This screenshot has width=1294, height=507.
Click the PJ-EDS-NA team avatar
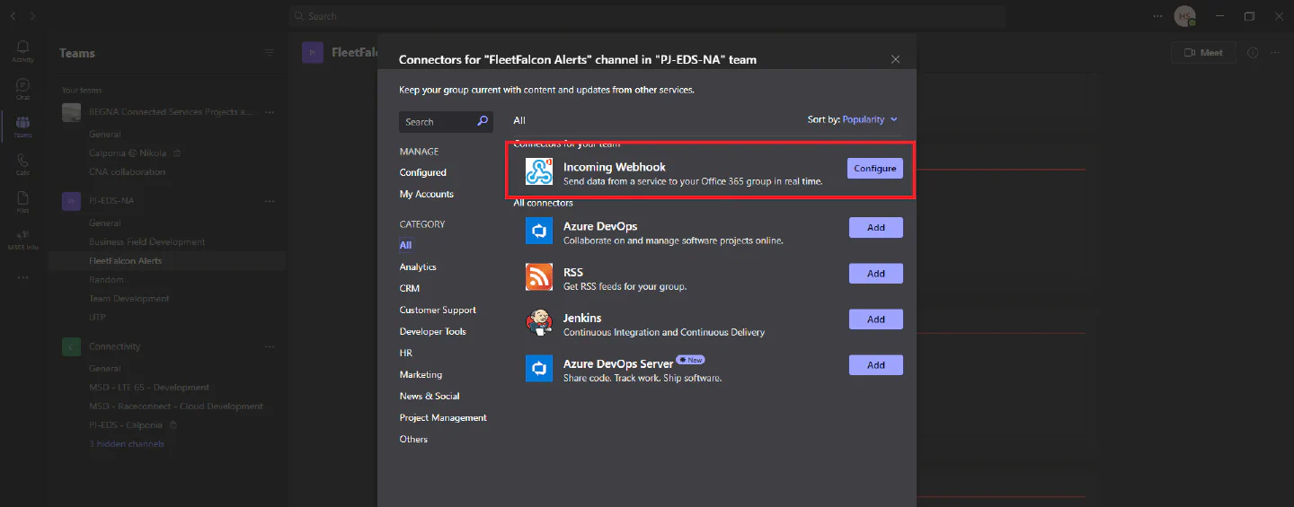(x=71, y=201)
